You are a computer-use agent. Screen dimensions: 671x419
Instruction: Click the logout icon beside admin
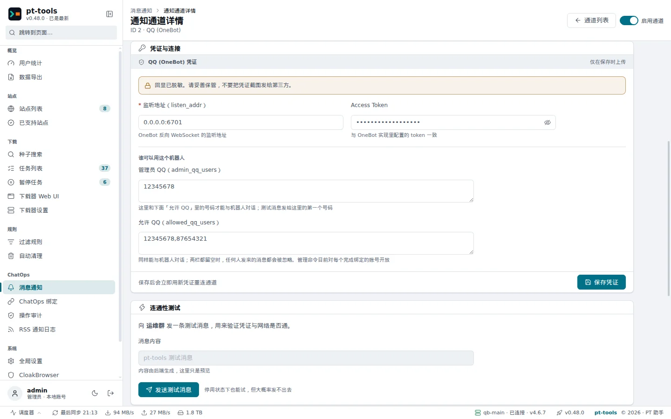111,393
